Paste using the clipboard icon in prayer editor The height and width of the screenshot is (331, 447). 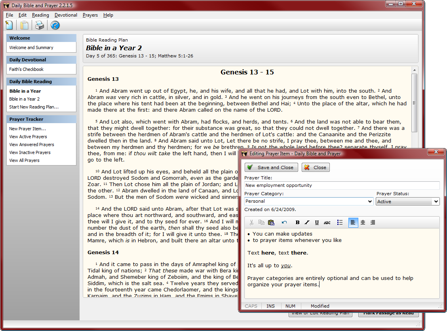[x=271, y=223]
